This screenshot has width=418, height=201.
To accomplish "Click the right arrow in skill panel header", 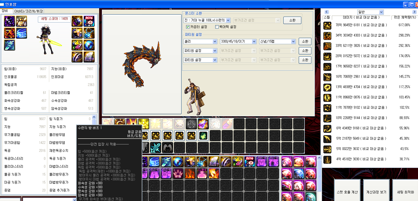I will pyautogui.click(x=414, y=12).
